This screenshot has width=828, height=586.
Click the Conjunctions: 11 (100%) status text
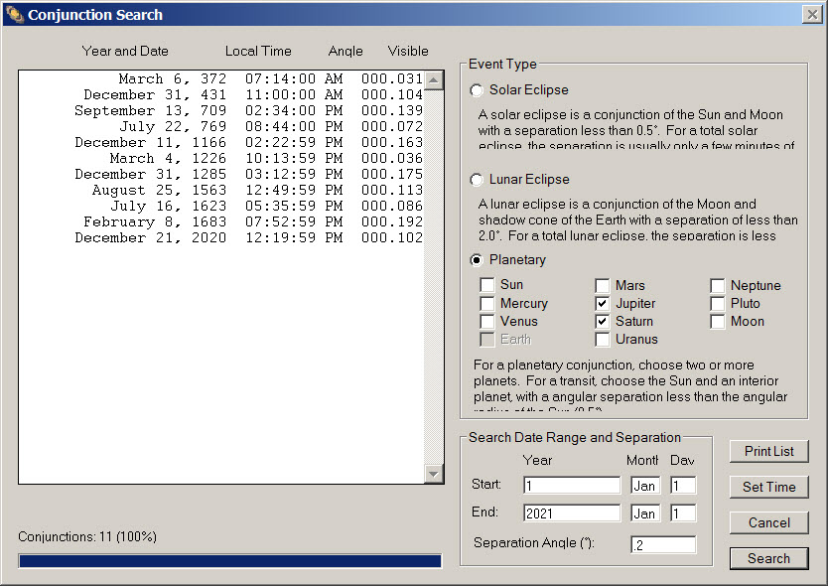point(87,537)
